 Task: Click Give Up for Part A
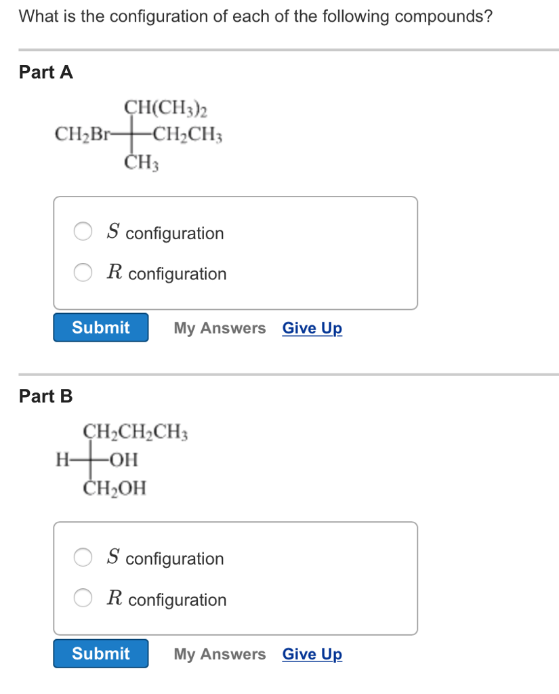coord(312,328)
